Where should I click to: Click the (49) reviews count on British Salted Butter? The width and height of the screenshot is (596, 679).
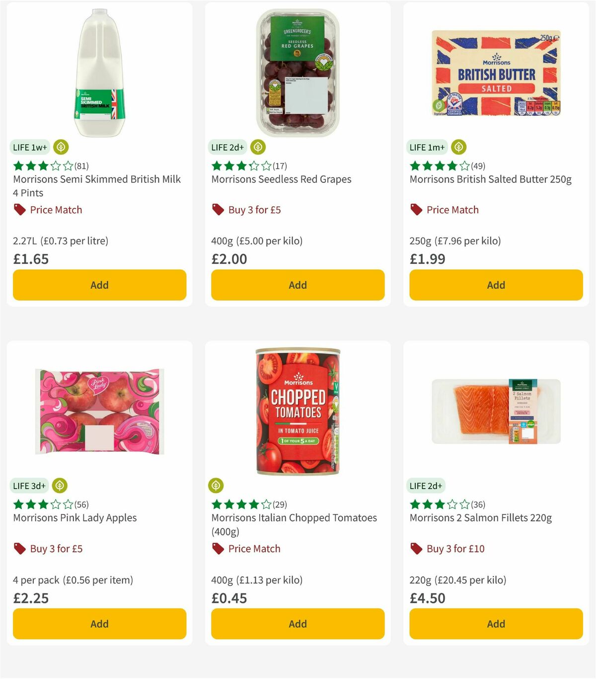[478, 166]
